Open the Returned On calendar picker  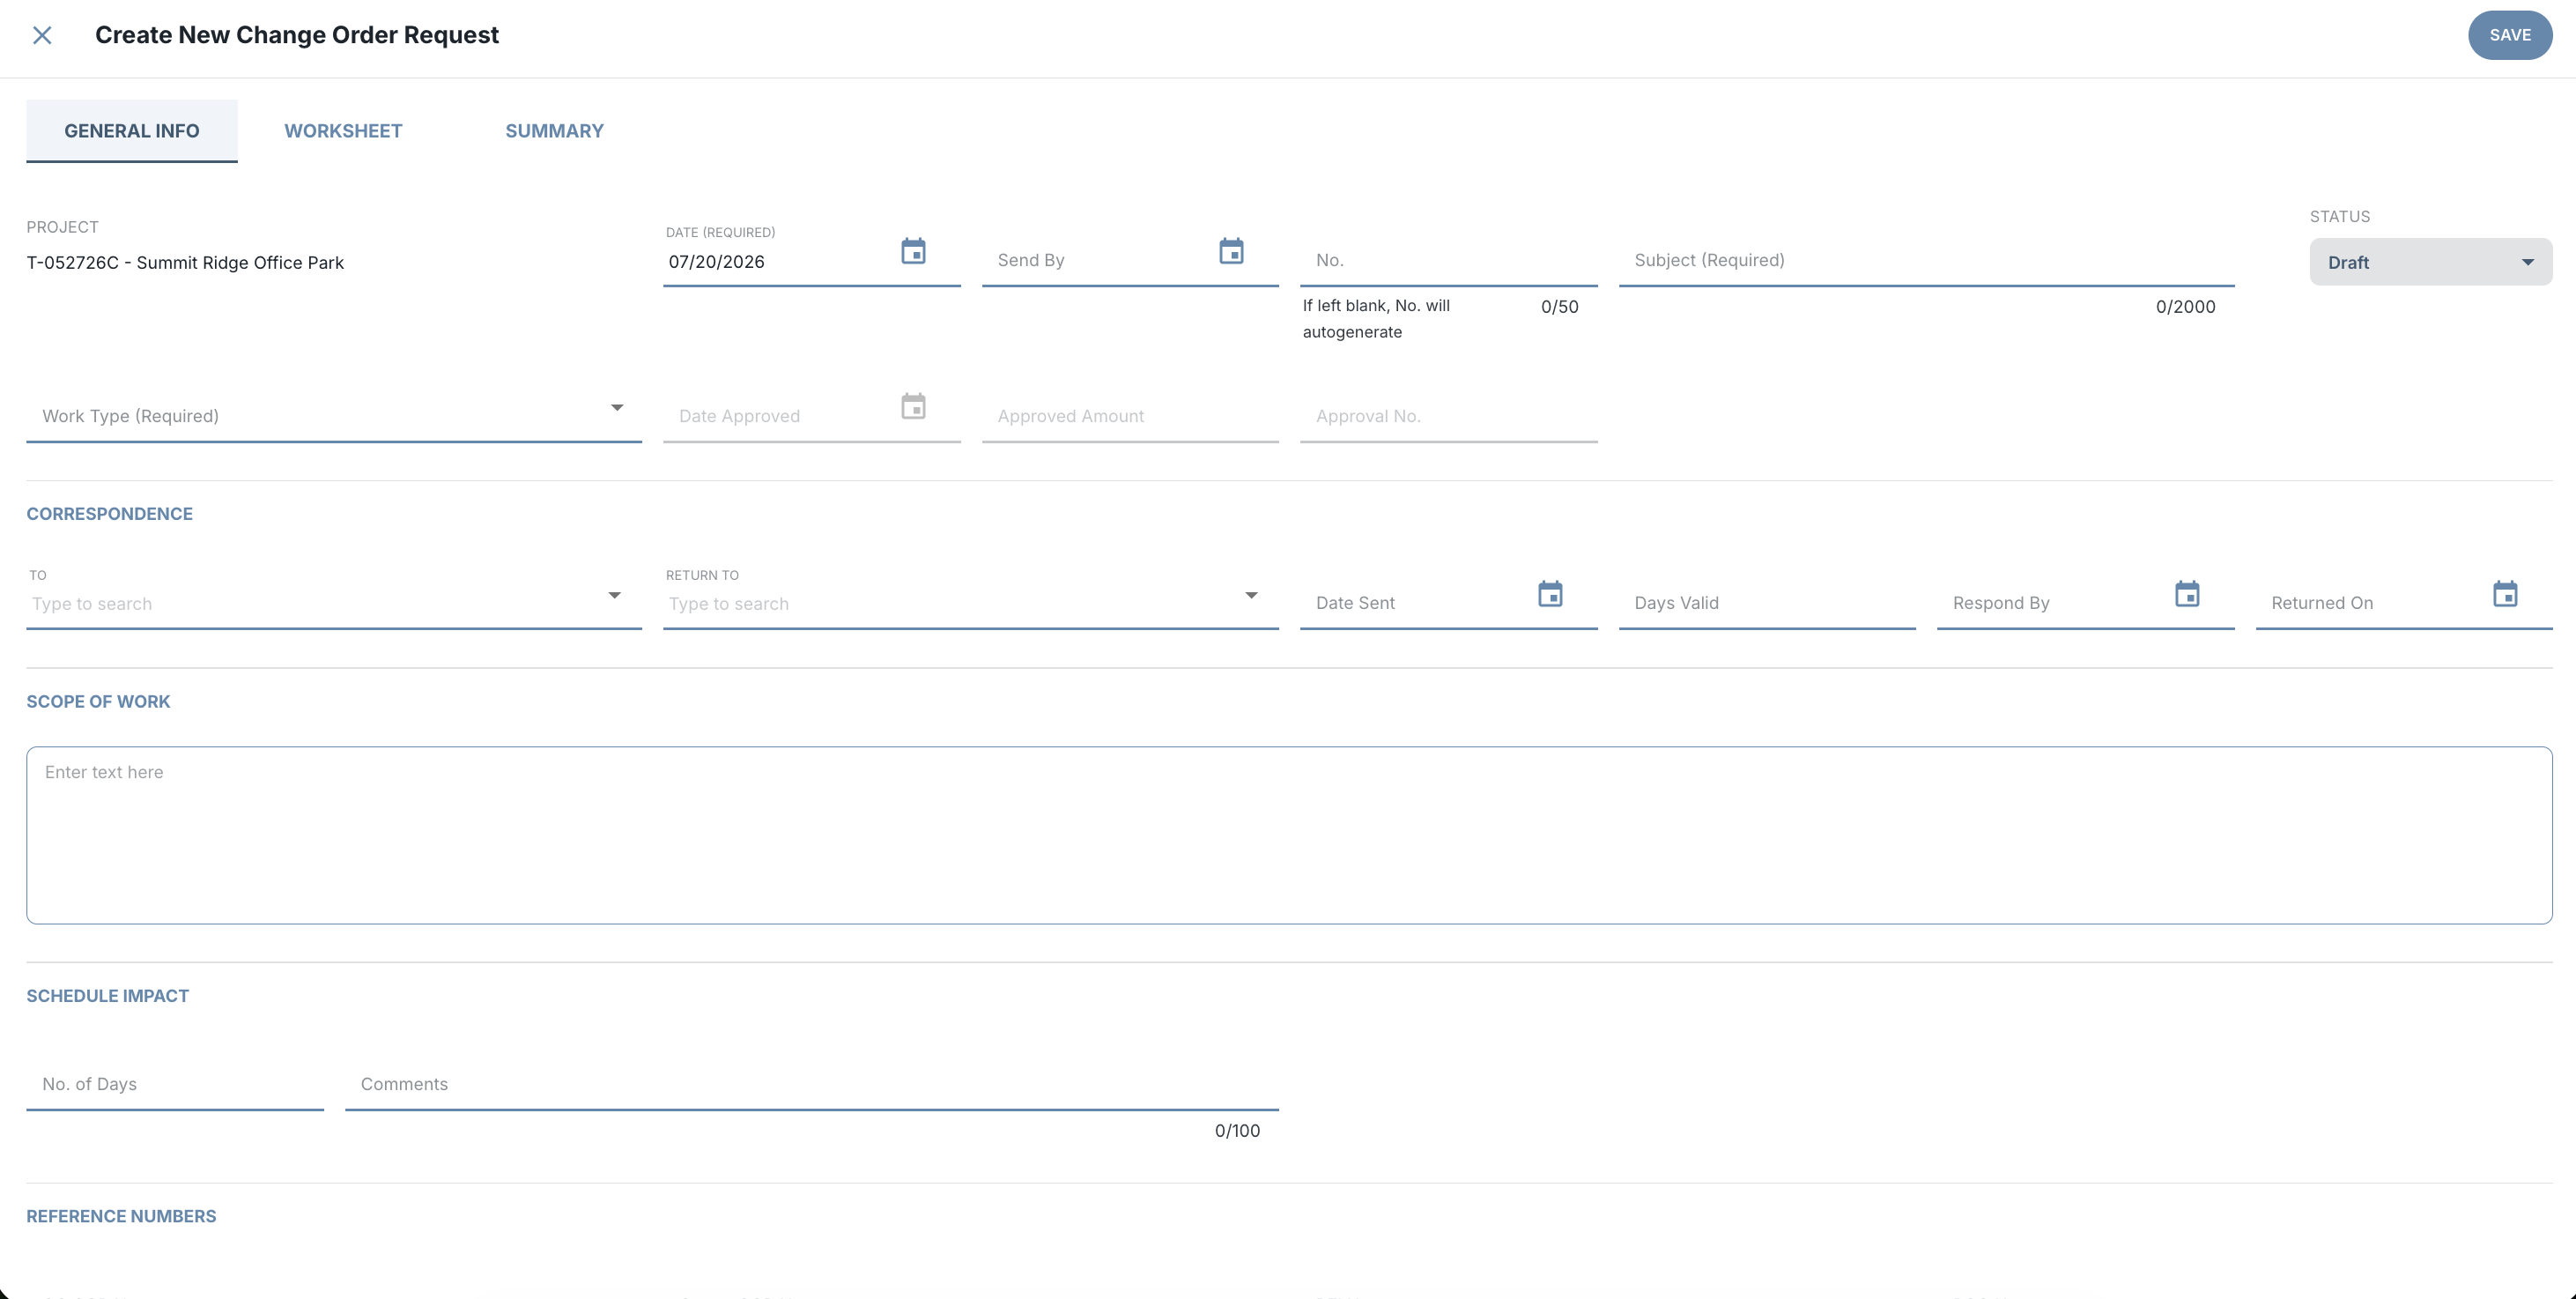pos(2505,594)
